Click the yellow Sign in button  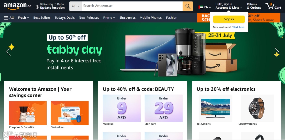pos(229,19)
